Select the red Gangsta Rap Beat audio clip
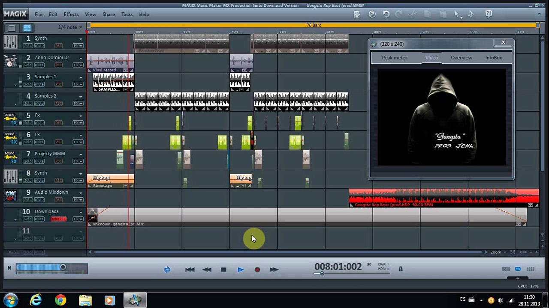Image resolution: width=549 pixels, height=308 pixels. click(444, 198)
